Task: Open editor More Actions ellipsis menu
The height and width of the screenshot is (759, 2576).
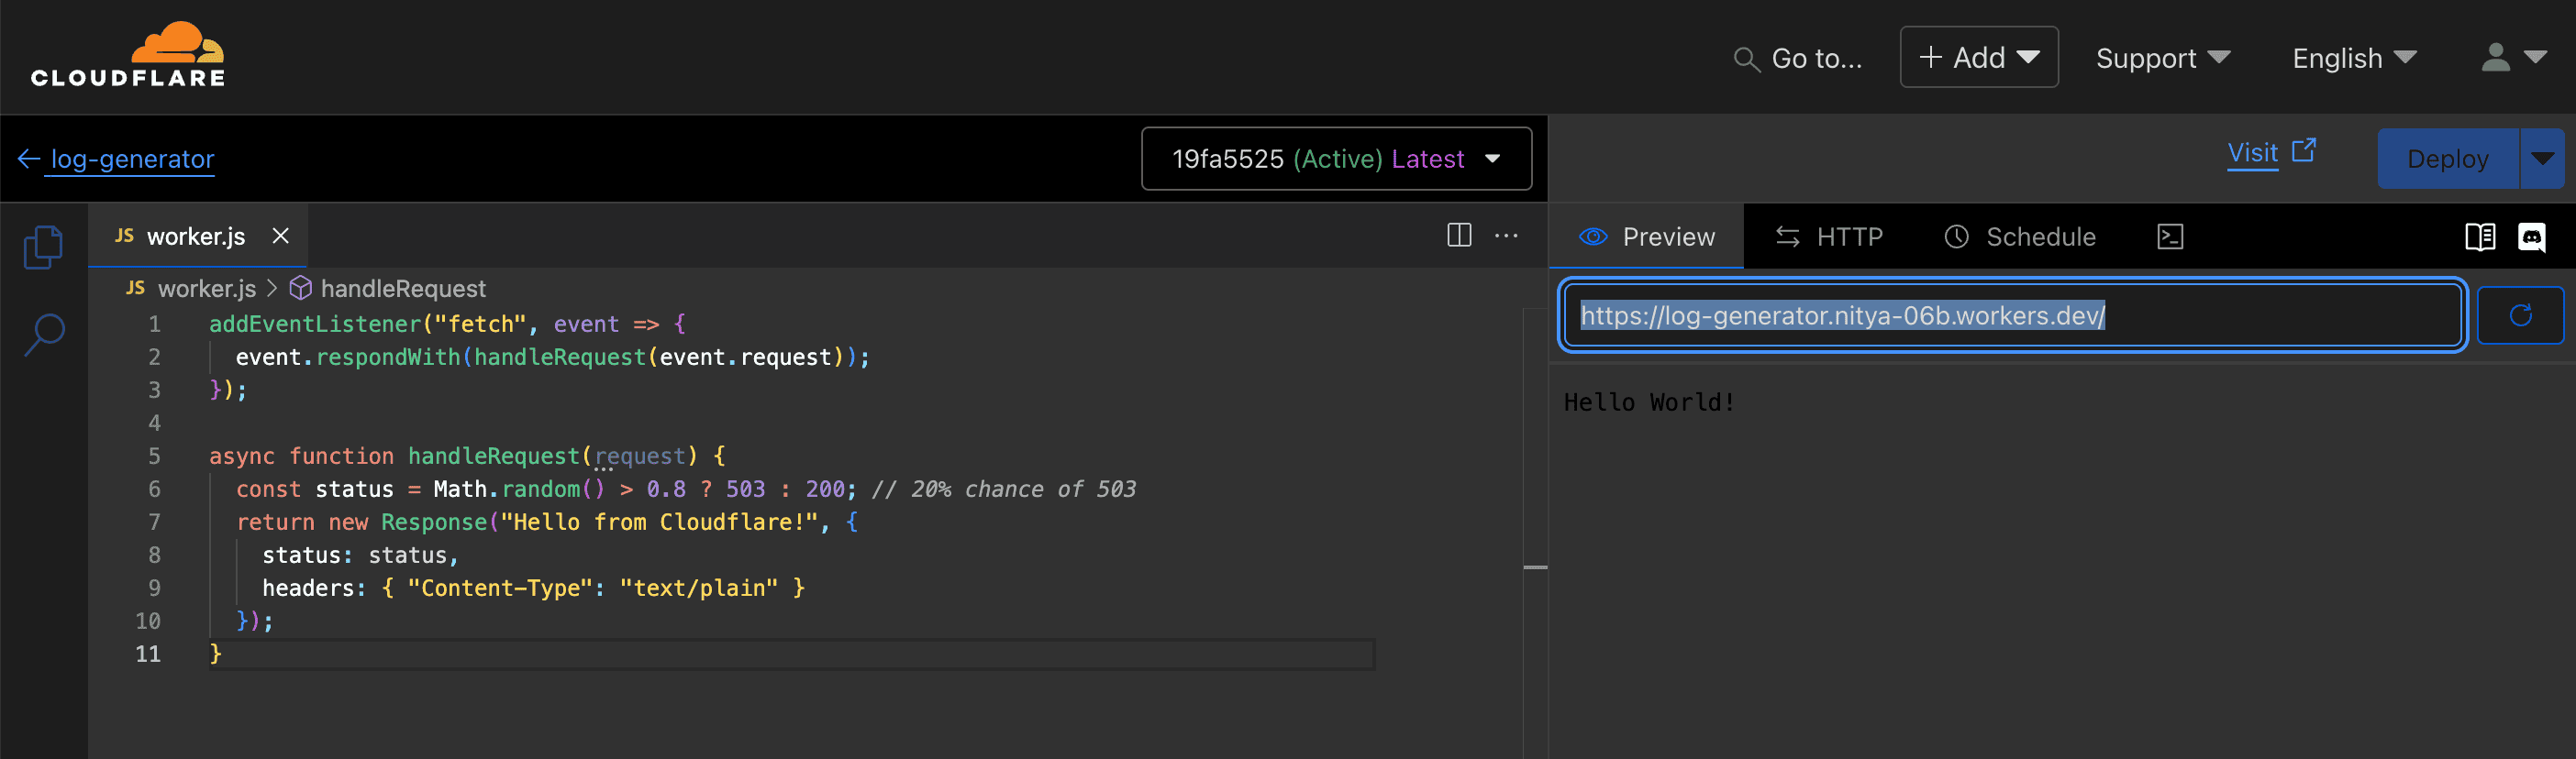Action: tap(1506, 236)
